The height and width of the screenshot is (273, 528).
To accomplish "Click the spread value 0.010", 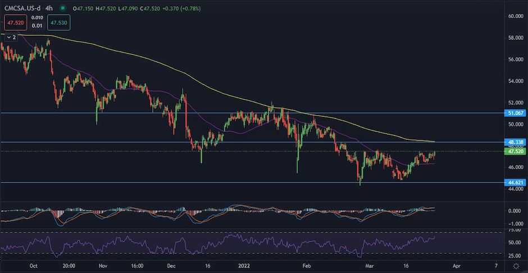I will click(x=37, y=18).
